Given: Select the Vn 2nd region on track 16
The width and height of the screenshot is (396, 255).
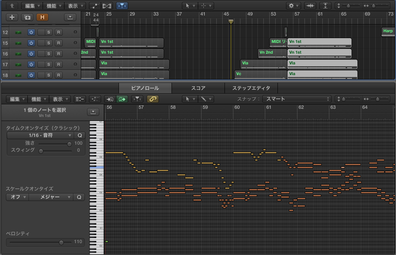Looking at the screenshot, I should (x=272, y=53).
